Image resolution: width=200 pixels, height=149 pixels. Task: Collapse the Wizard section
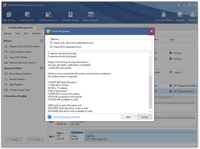(41, 41)
